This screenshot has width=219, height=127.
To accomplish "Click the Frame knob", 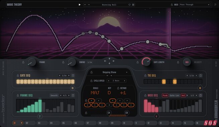I will click(32, 62).
